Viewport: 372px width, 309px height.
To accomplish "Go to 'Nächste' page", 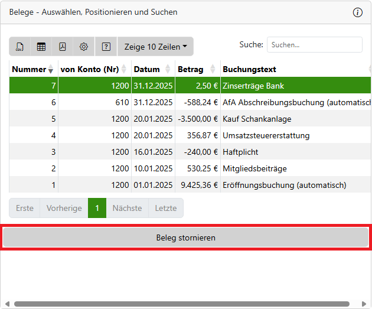I will coord(127,208).
